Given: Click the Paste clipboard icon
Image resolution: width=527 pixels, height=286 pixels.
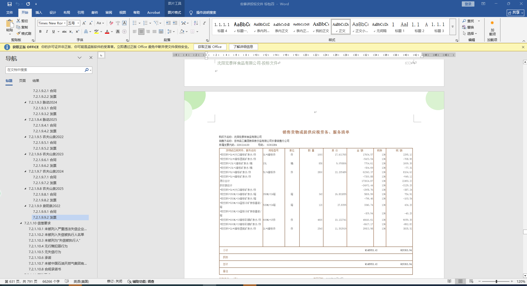Looking at the screenshot, I should point(10,24).
